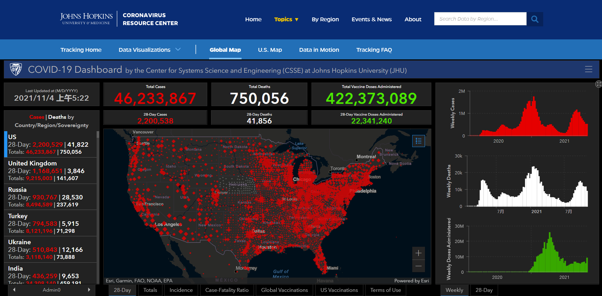Click the Dallas label on the map
Viewport: 602px width, 296px height.
point(258,231)
